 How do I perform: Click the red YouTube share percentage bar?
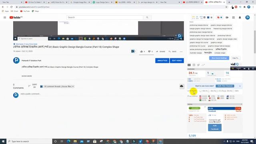pos(238,108)
